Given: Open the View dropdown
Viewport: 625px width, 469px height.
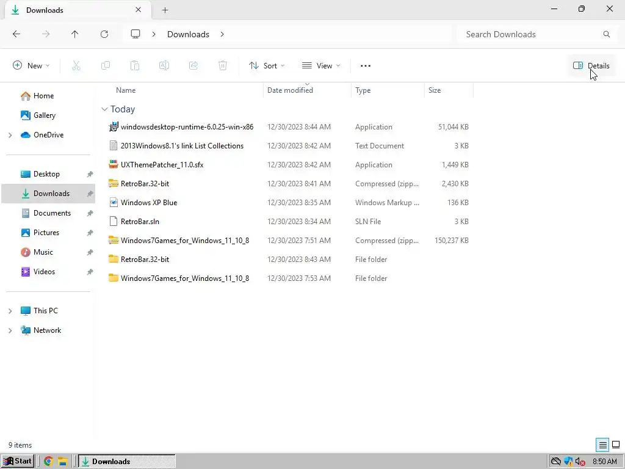Looking at the screenshot, I should coord(321,66).
